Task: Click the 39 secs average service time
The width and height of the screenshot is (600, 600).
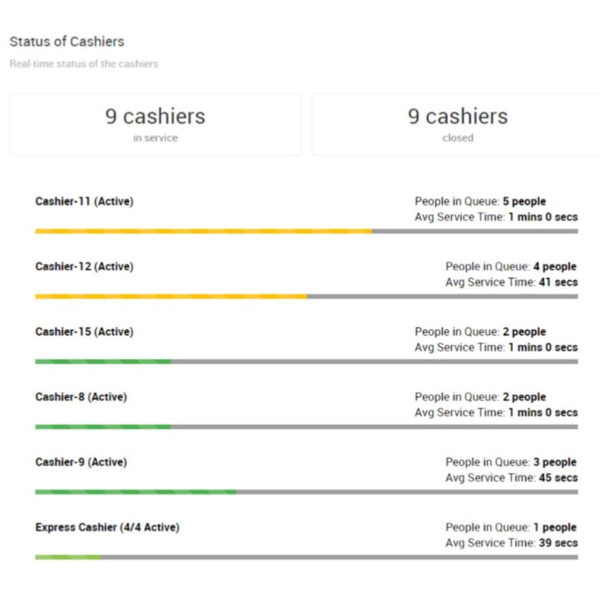Action: click(x=558, y=543)
